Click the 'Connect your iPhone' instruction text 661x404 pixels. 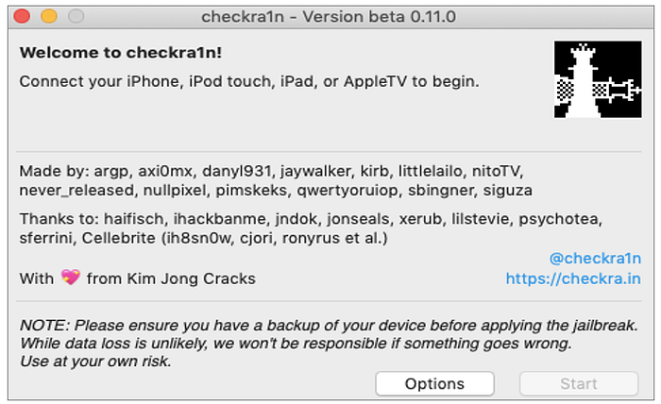click(249, 81)
